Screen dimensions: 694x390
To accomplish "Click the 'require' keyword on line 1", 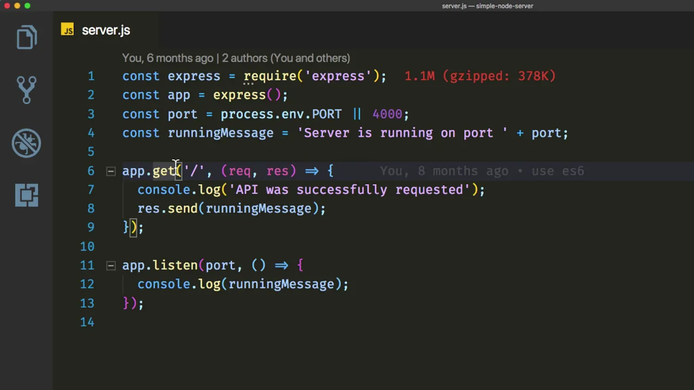I will tap(269, 76).
